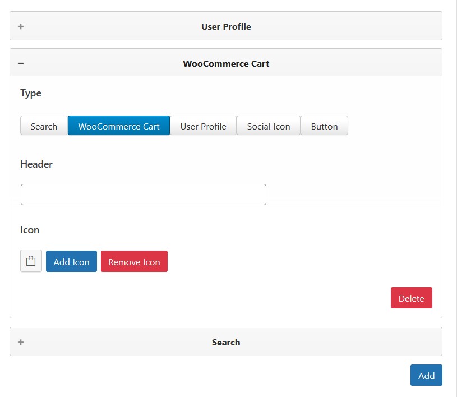Expand User Profile panel via plus icon
Screen dimensions: 457x397
[21, 26]
